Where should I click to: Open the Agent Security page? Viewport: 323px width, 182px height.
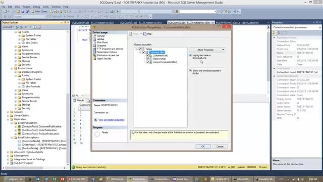[x=104, y=59]
